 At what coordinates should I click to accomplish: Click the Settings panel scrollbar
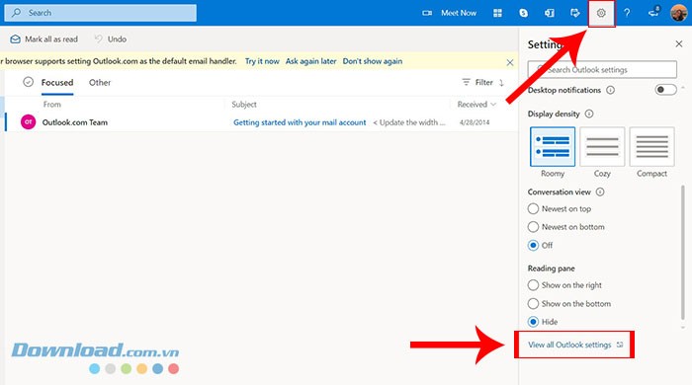pyautogui.click(x=683, y=252)
